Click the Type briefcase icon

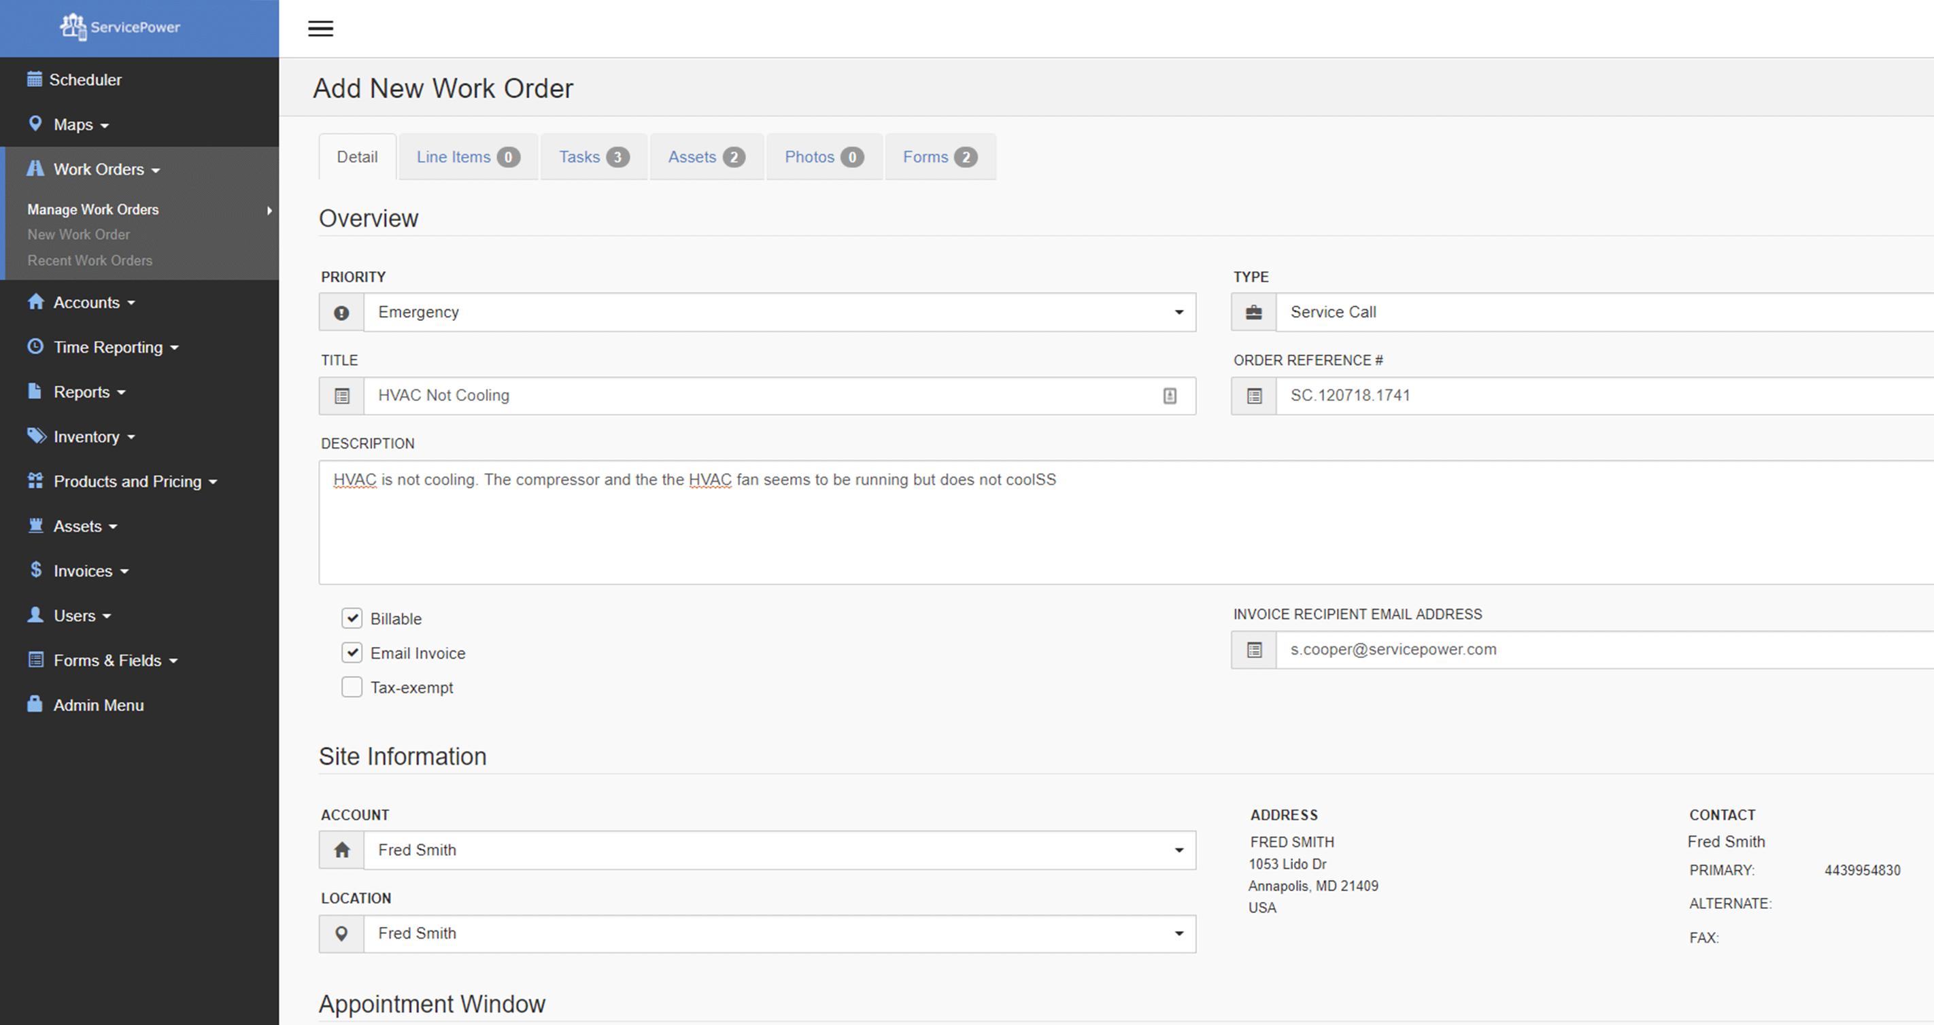click(x=1254, y=313)
